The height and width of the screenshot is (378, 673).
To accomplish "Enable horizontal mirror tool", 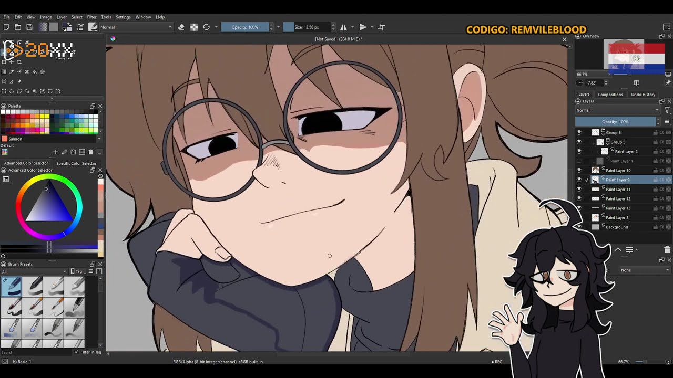I will click(343, 27).
